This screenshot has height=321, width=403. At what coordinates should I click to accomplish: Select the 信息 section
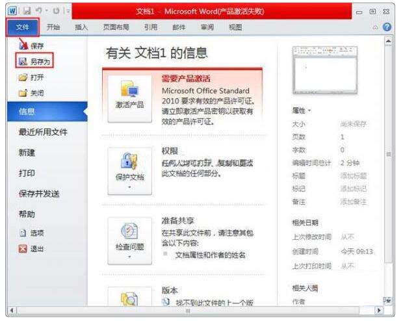tap(47, 111)
